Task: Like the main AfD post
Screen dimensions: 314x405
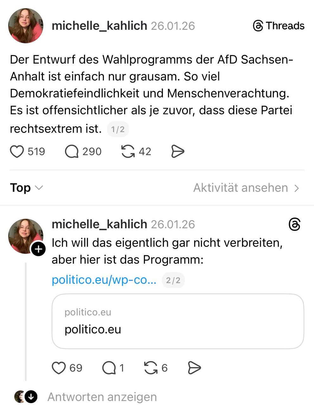Action: pos(17,152)
